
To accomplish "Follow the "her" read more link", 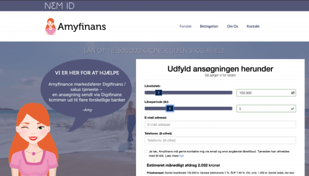I will click(182, 156).
